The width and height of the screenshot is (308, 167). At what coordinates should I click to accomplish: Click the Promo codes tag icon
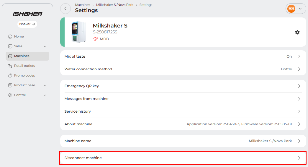coord(10,76)
